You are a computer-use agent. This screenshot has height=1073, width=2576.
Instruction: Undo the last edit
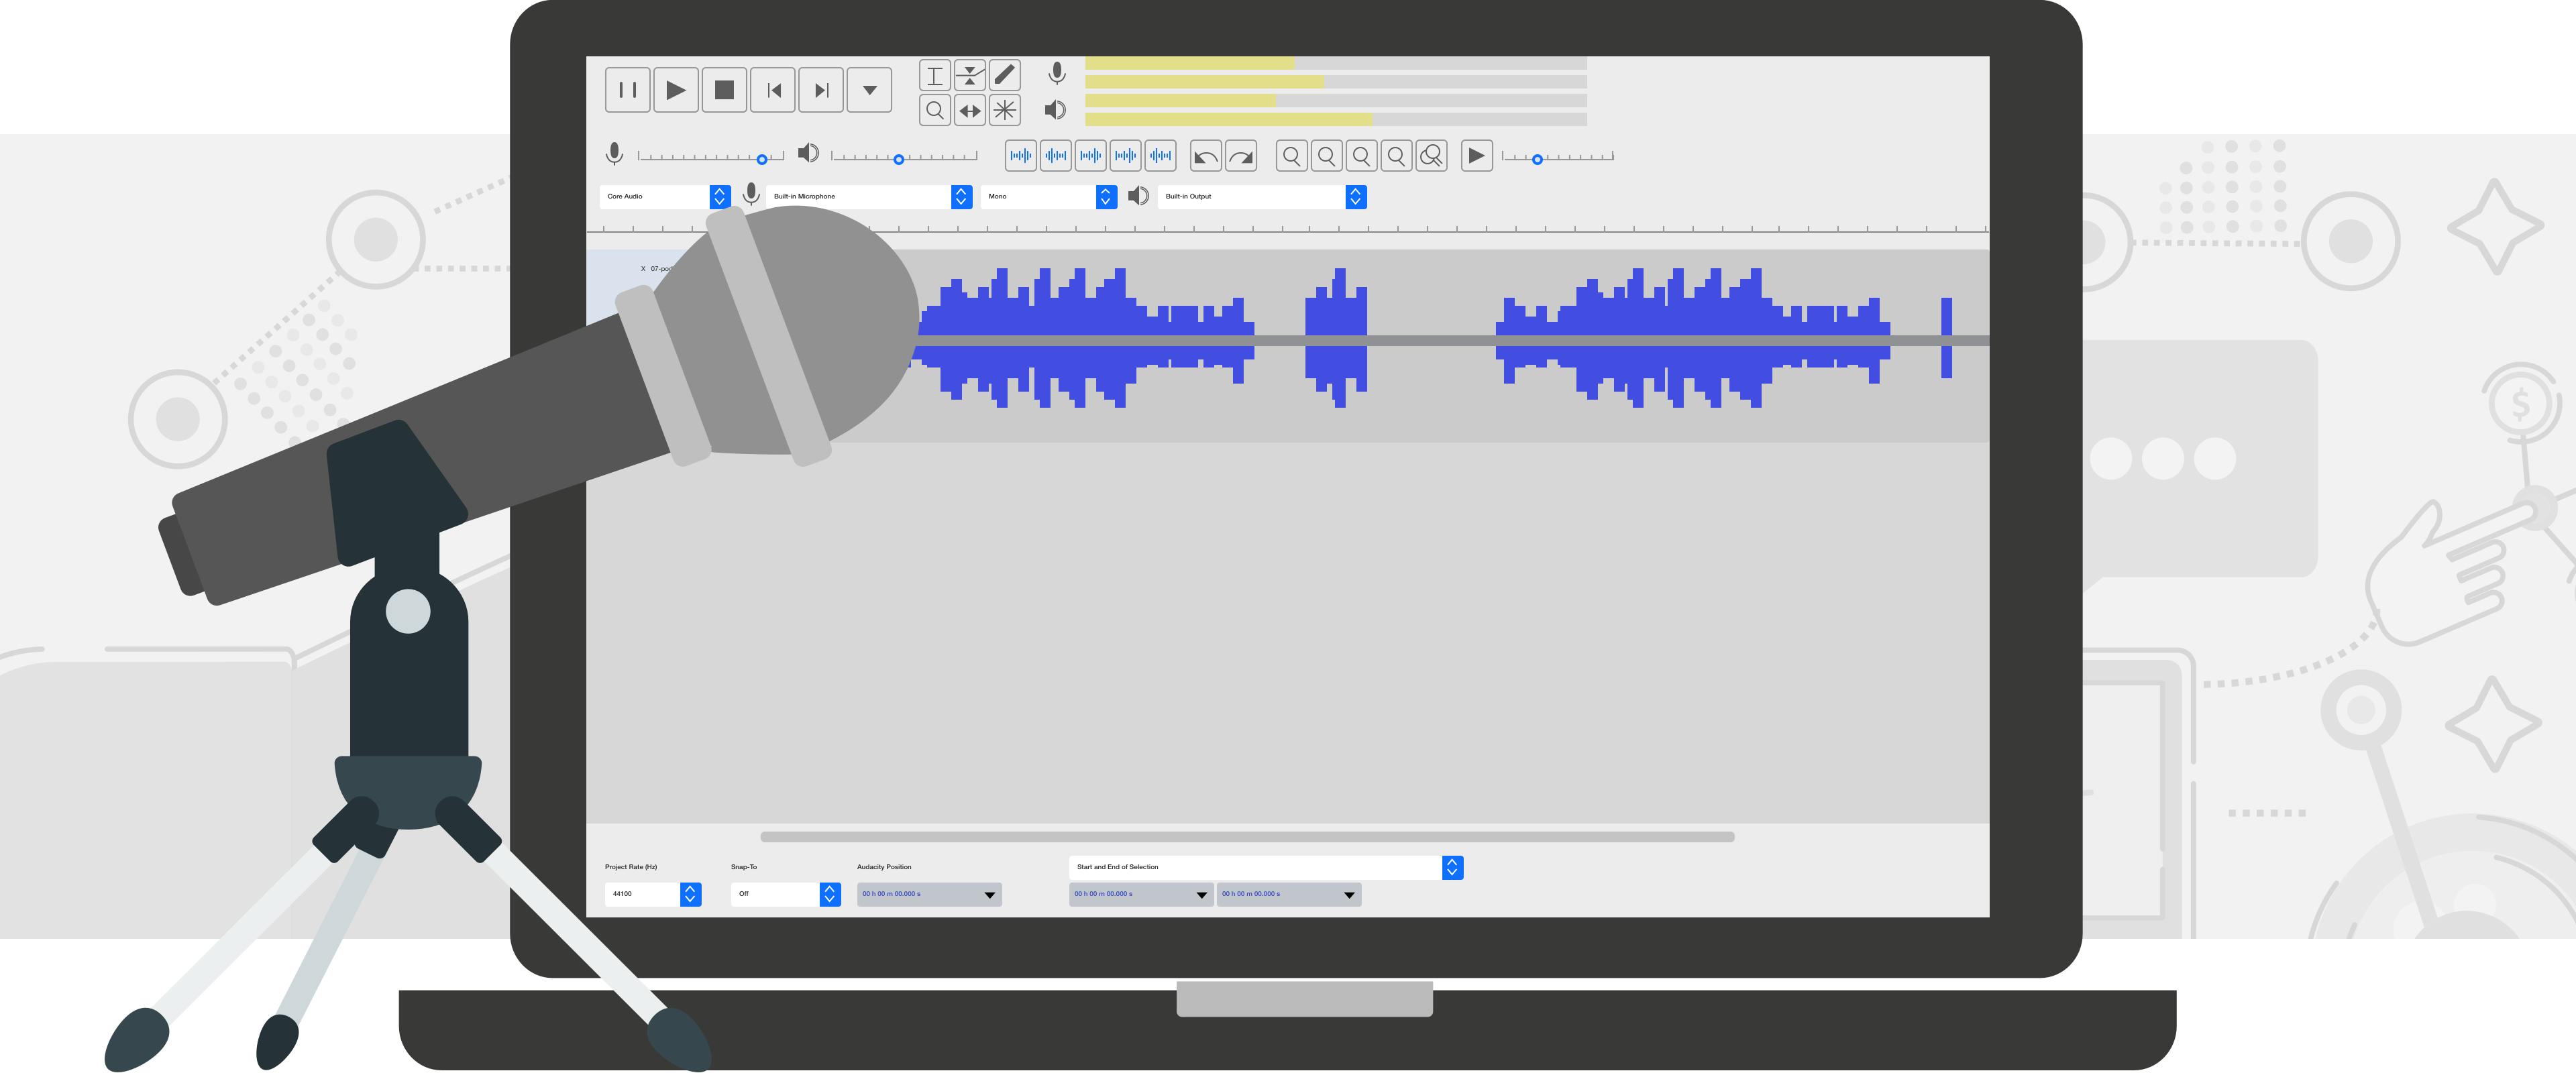coord(1207,156)
